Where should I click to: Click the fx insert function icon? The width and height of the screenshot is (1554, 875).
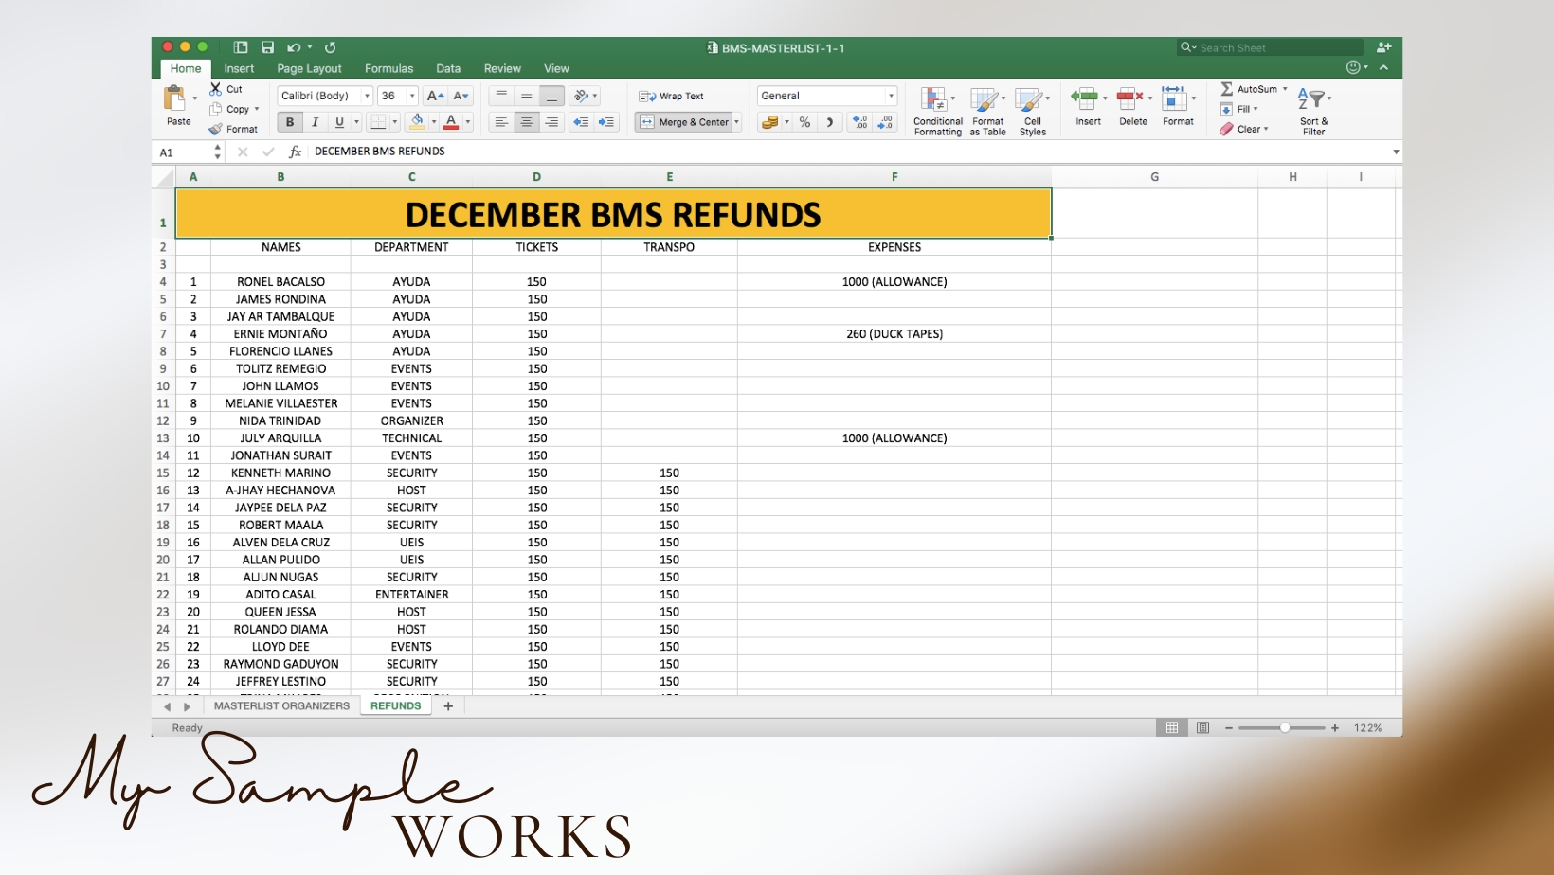point(295,152)
